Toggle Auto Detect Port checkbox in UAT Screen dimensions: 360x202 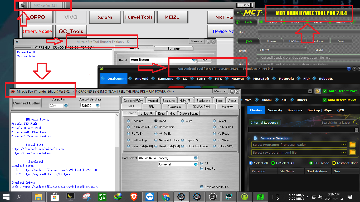(324, 91)
